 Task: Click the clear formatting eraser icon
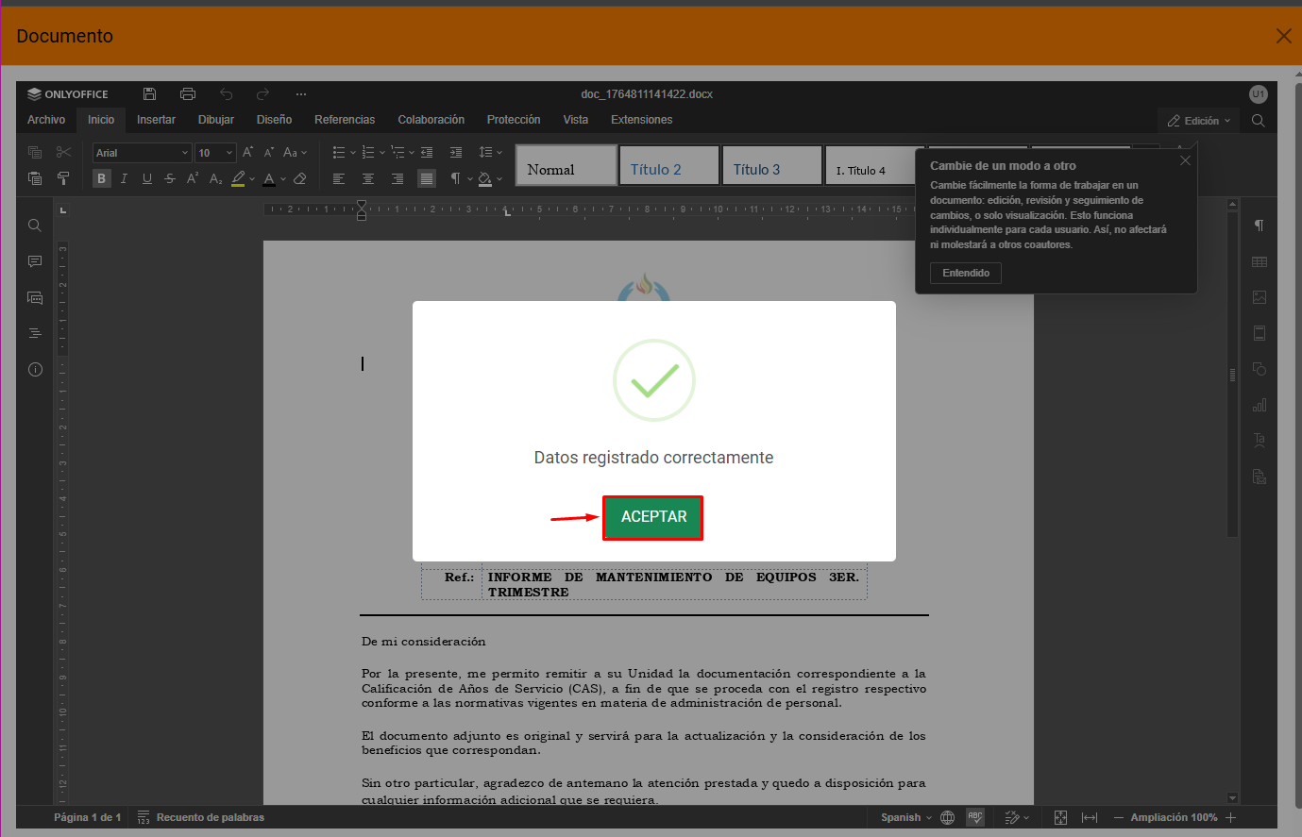pyautogui.click(x=300, y=178)
